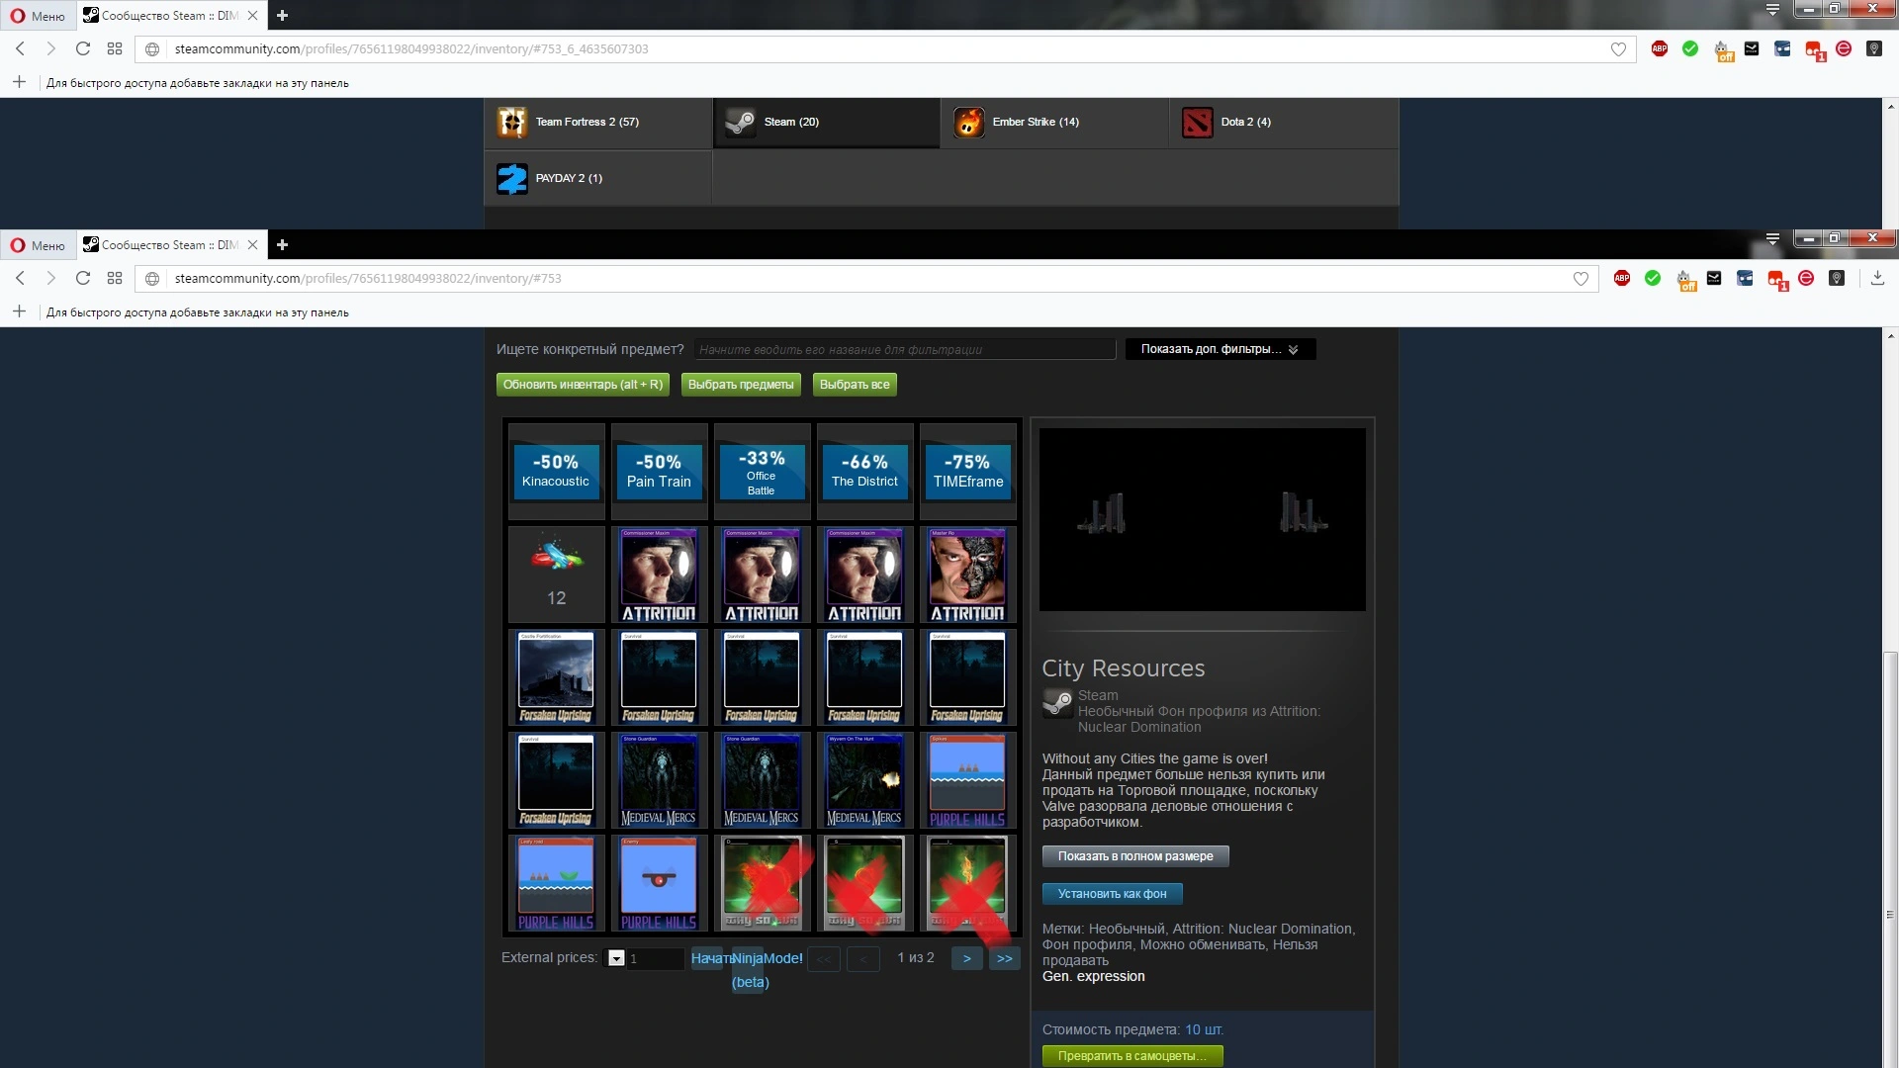The image size is (1899, 1068).
Task: Open the Team Fortress 2 (57) inventory tab
Action: click(598, 123)
